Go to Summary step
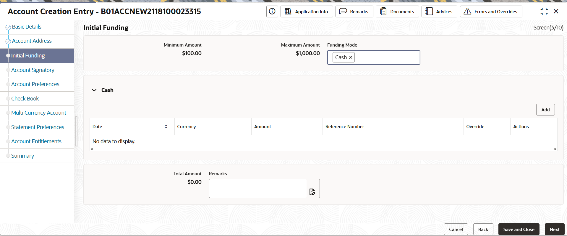The width and height of the screenshot is (567, 236). (22, 156)
